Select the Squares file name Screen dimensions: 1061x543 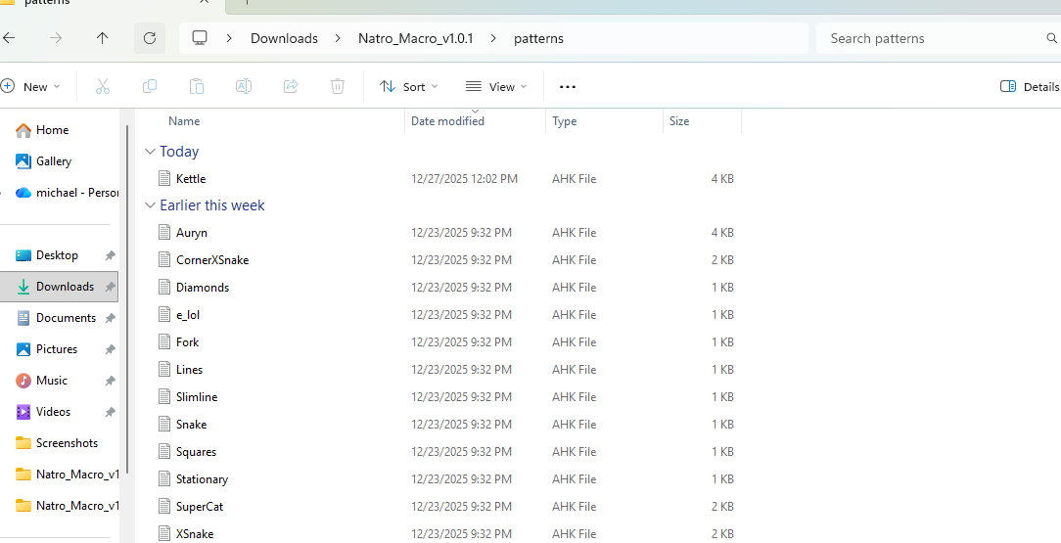coord(196,452)
